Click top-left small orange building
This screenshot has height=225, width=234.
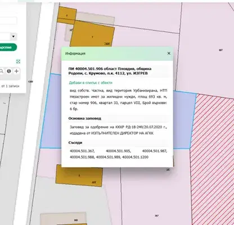(67, 15)
